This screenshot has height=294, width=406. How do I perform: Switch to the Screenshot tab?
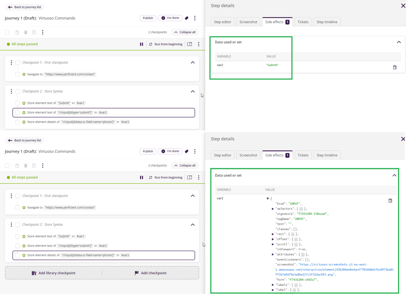pos(248,22)
